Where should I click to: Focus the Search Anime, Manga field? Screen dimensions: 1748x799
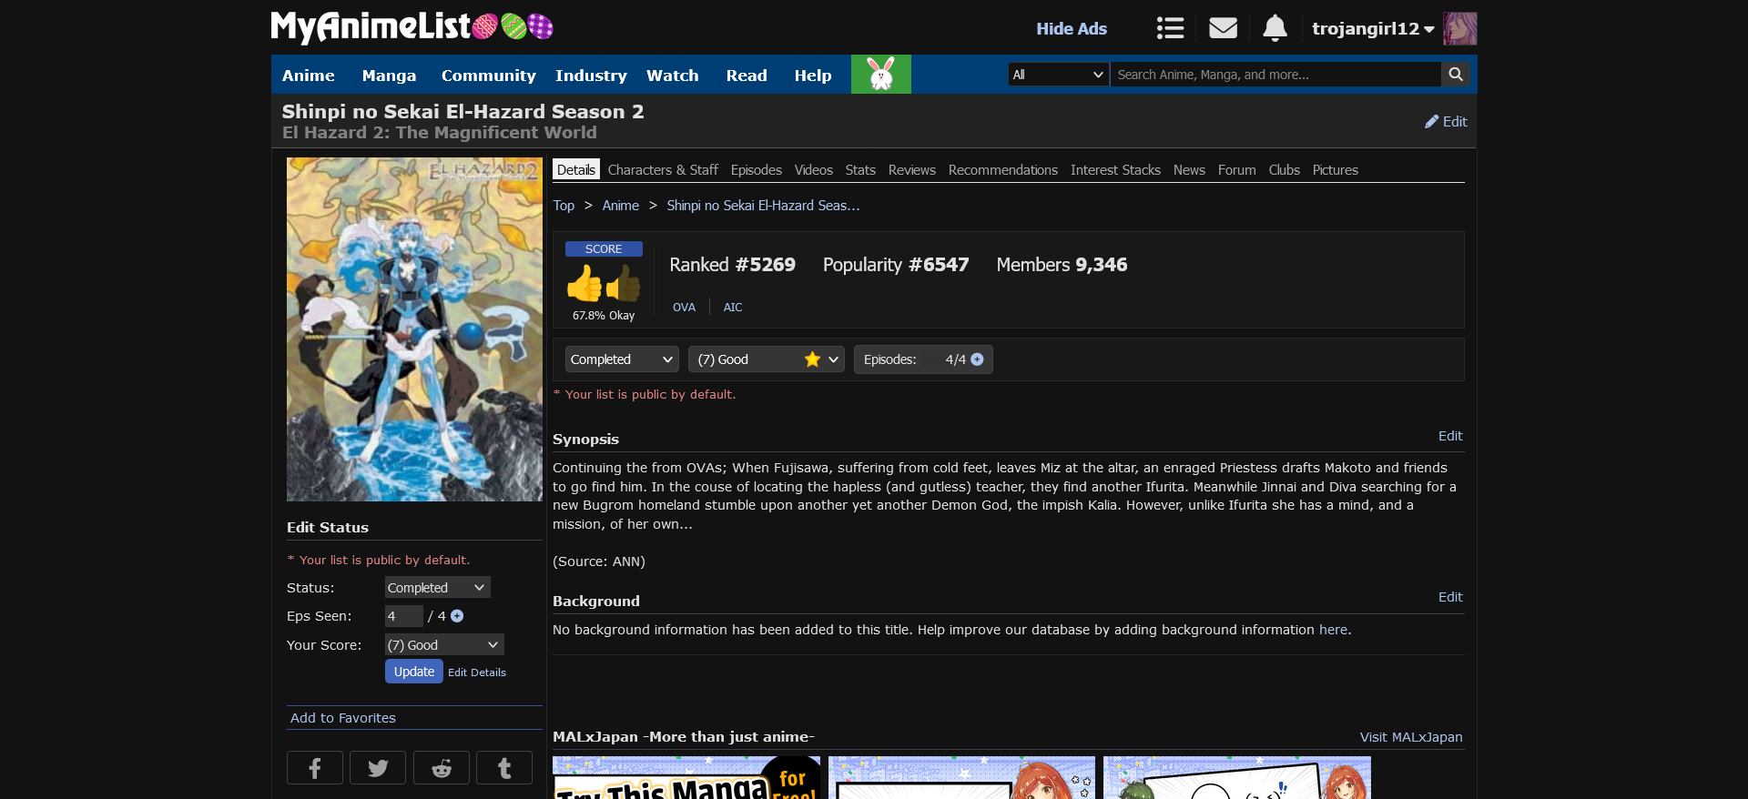click(x=1275, y=75)
